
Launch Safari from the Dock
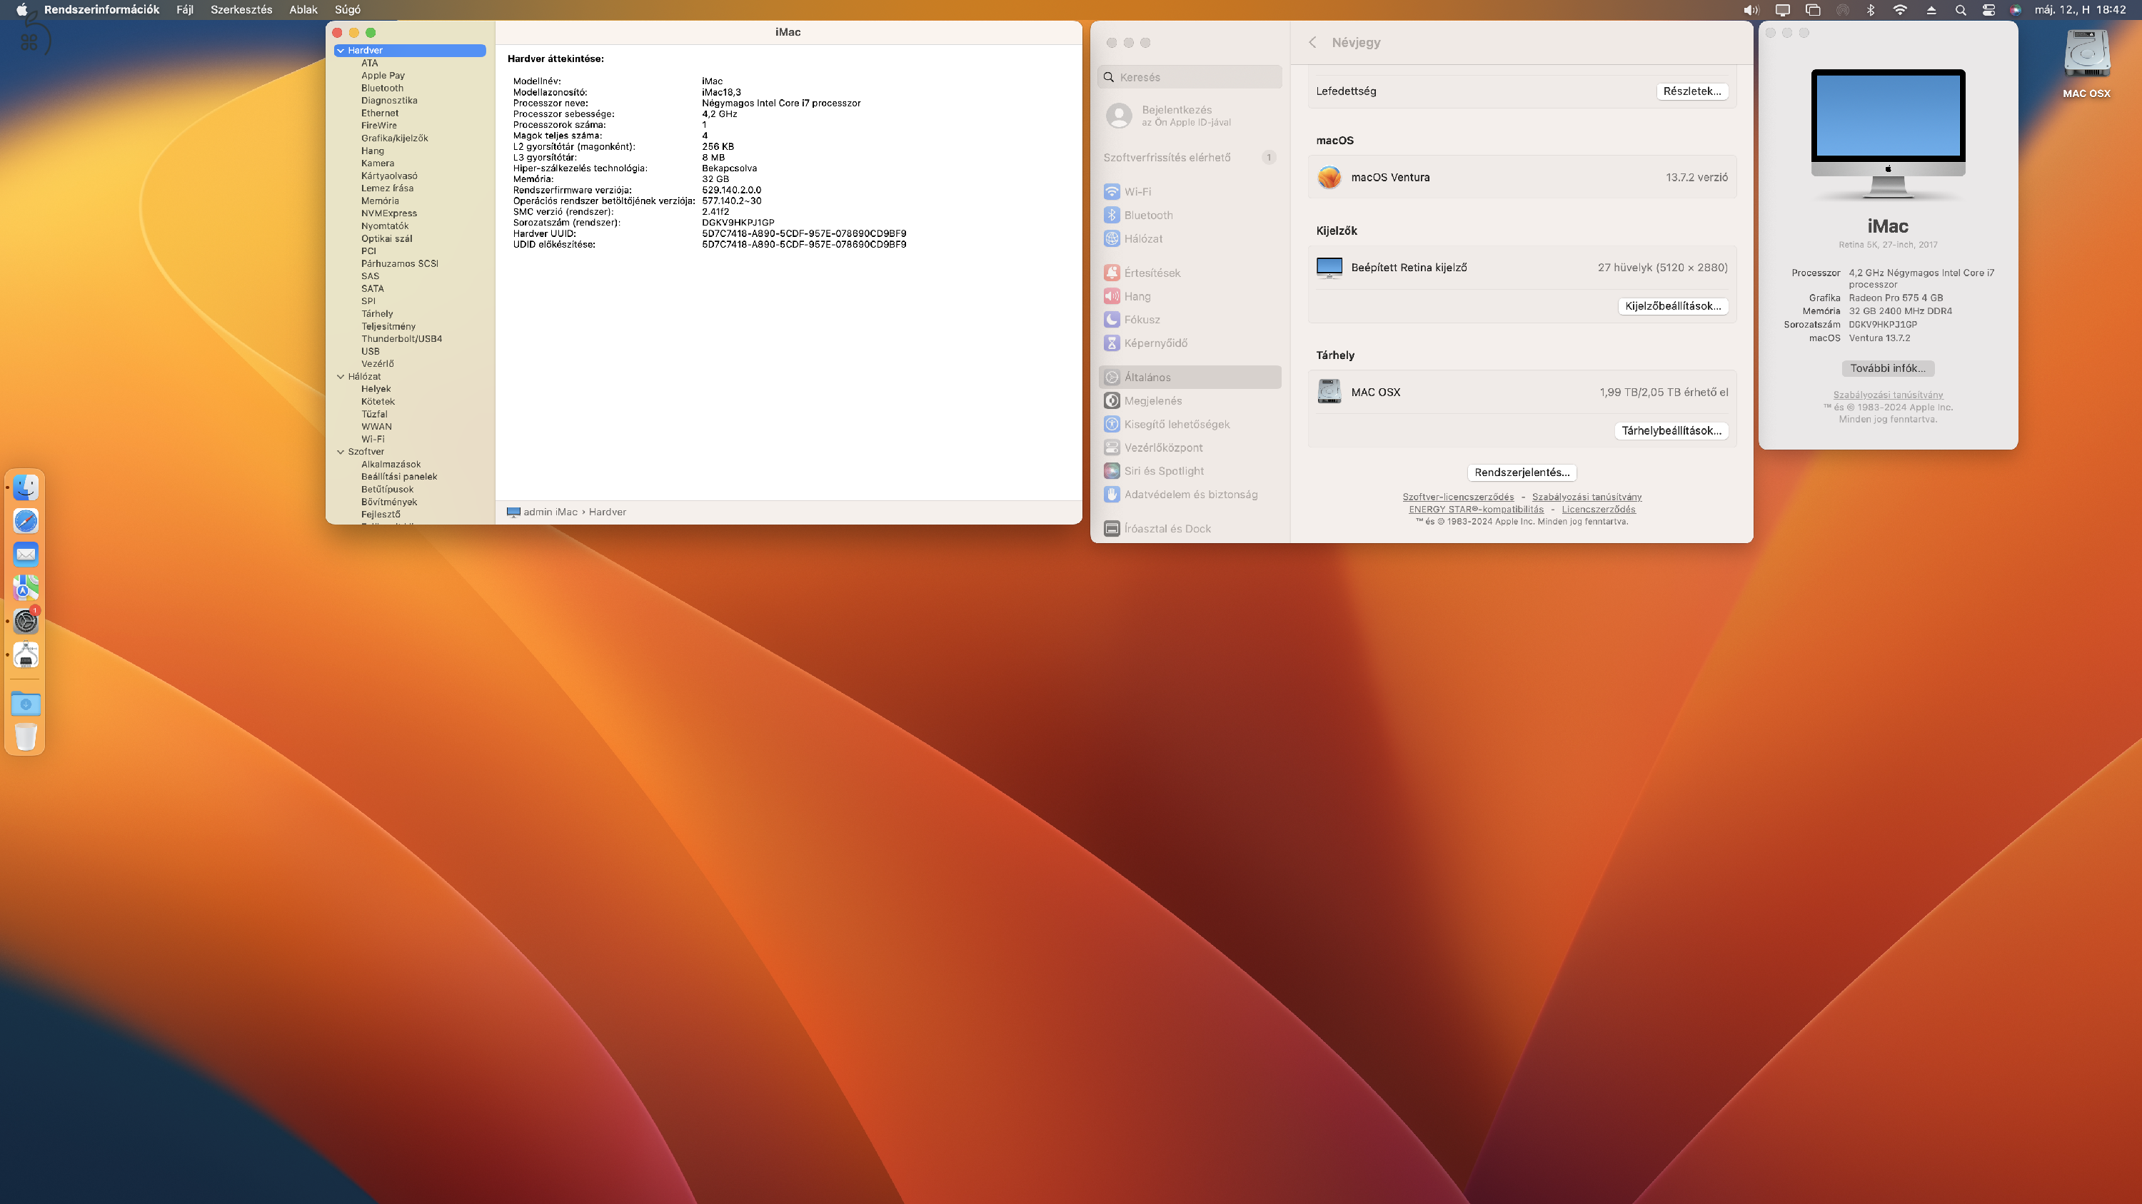tap(26, 521)
